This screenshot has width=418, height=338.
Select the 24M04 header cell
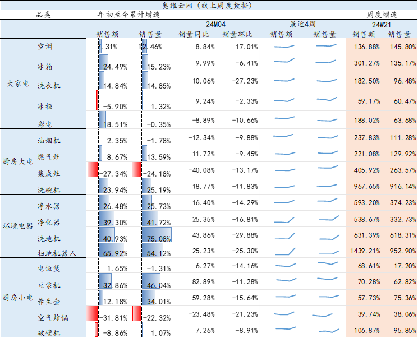click(x=215, y=25)
